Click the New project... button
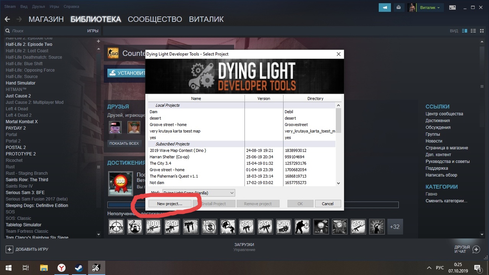 pos(170,204)
